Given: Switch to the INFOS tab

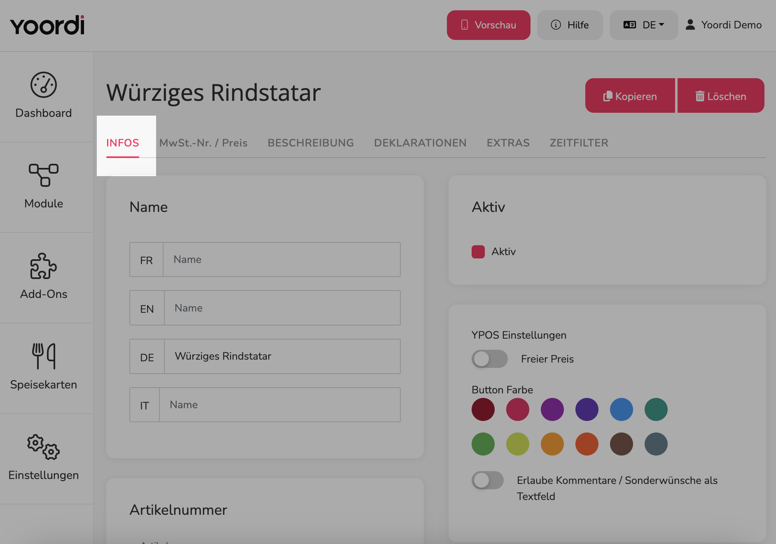Looking at the screenshot, I should pos(123,143).
